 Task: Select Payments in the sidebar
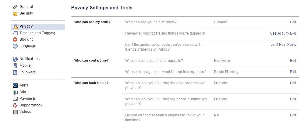click(27, 99)
